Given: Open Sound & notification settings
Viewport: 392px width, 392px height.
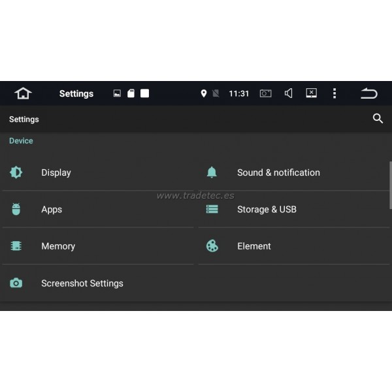Looking at the screenshot, I should (278, 172).
